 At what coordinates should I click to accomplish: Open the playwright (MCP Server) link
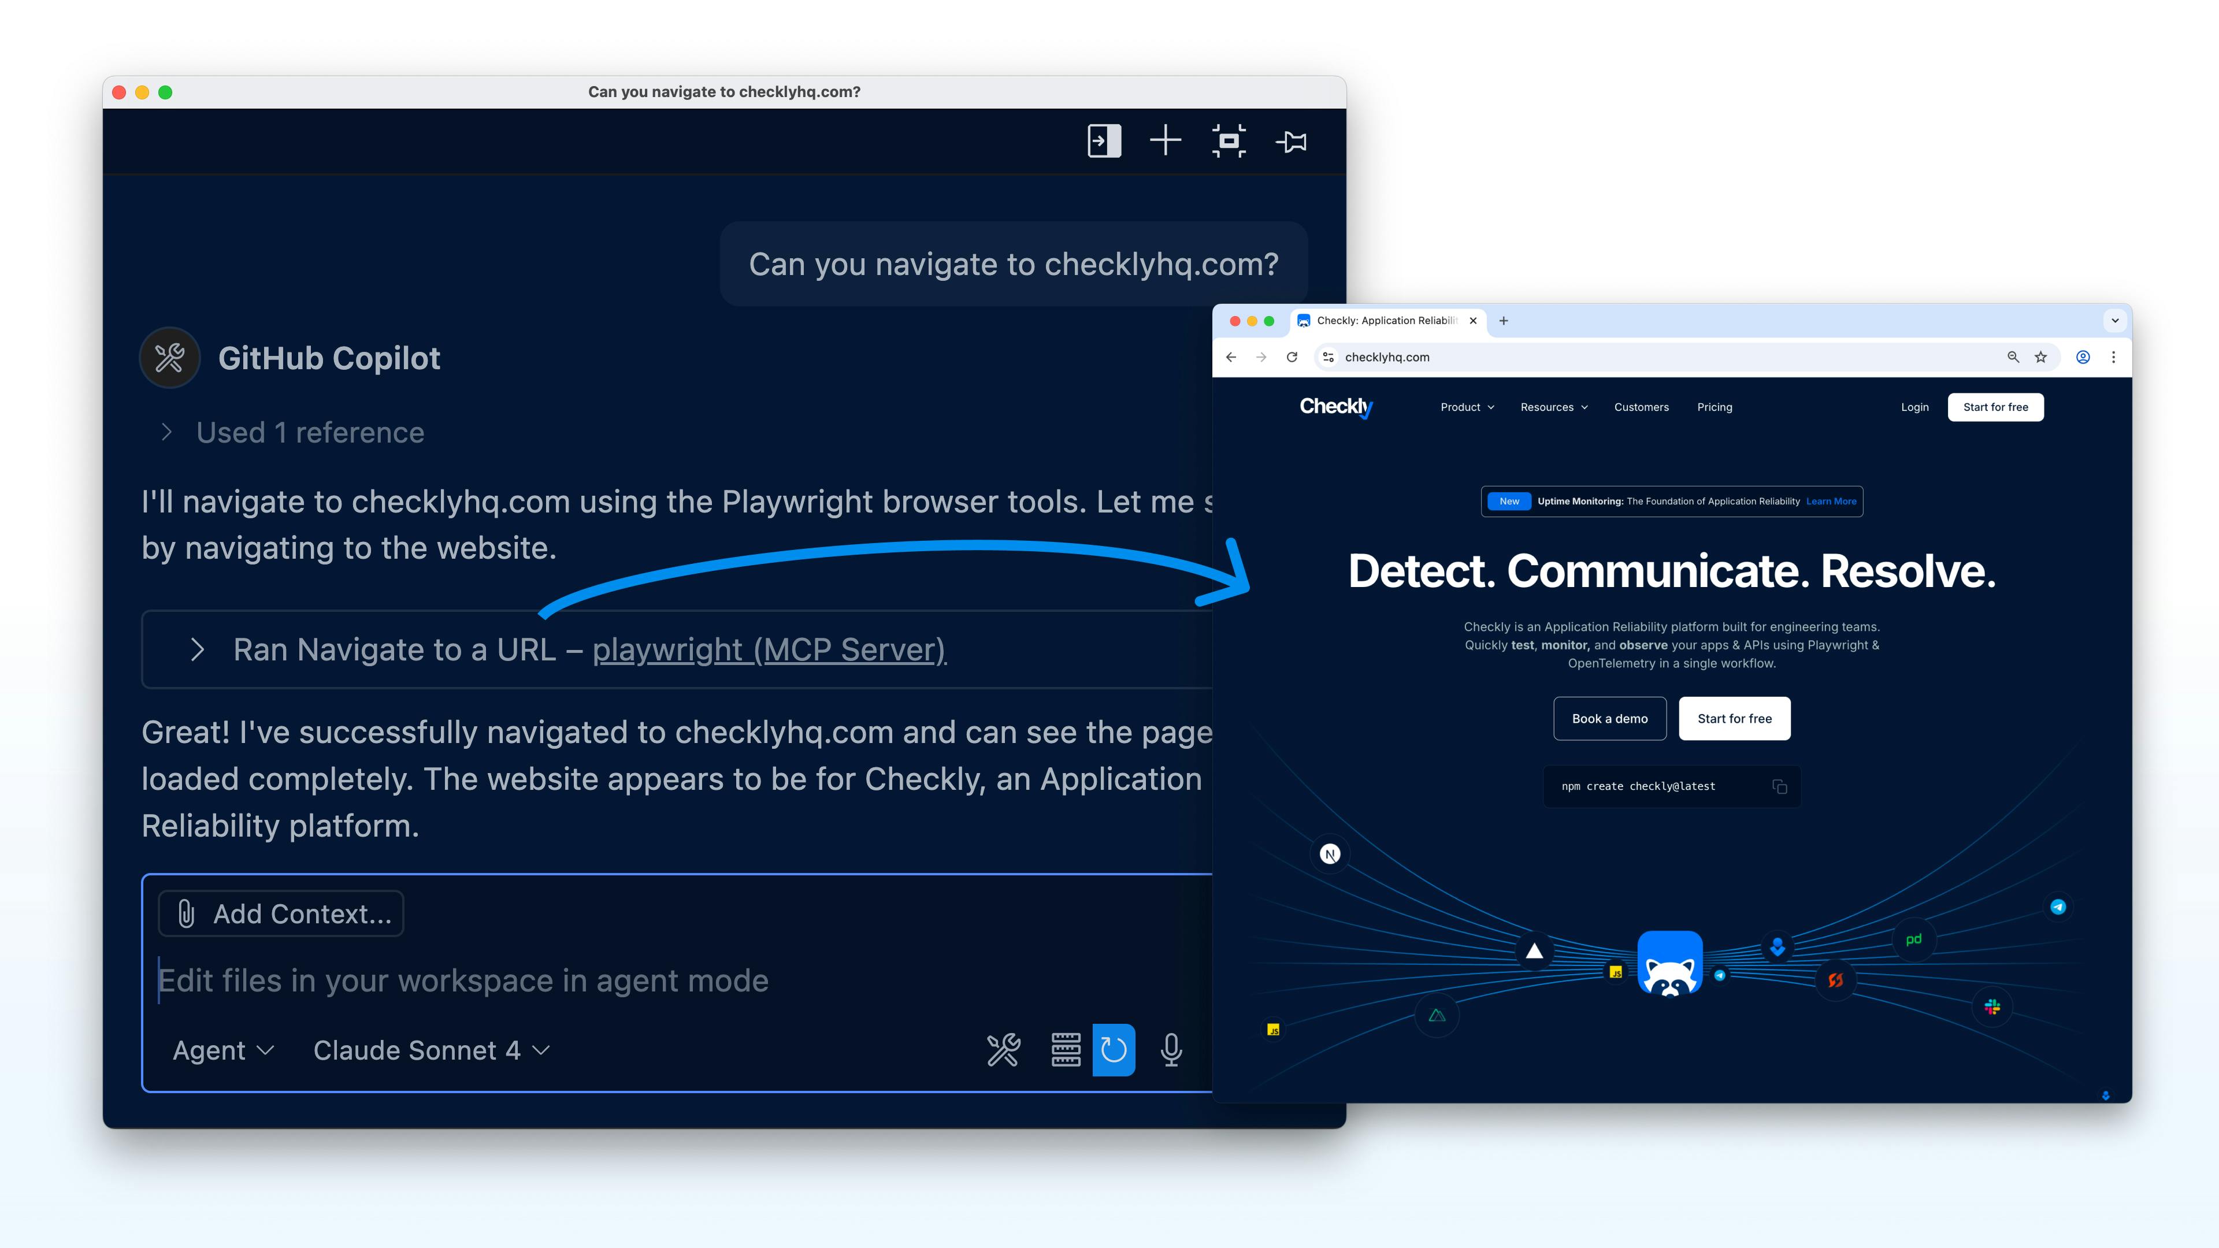(x=769, y=649)
